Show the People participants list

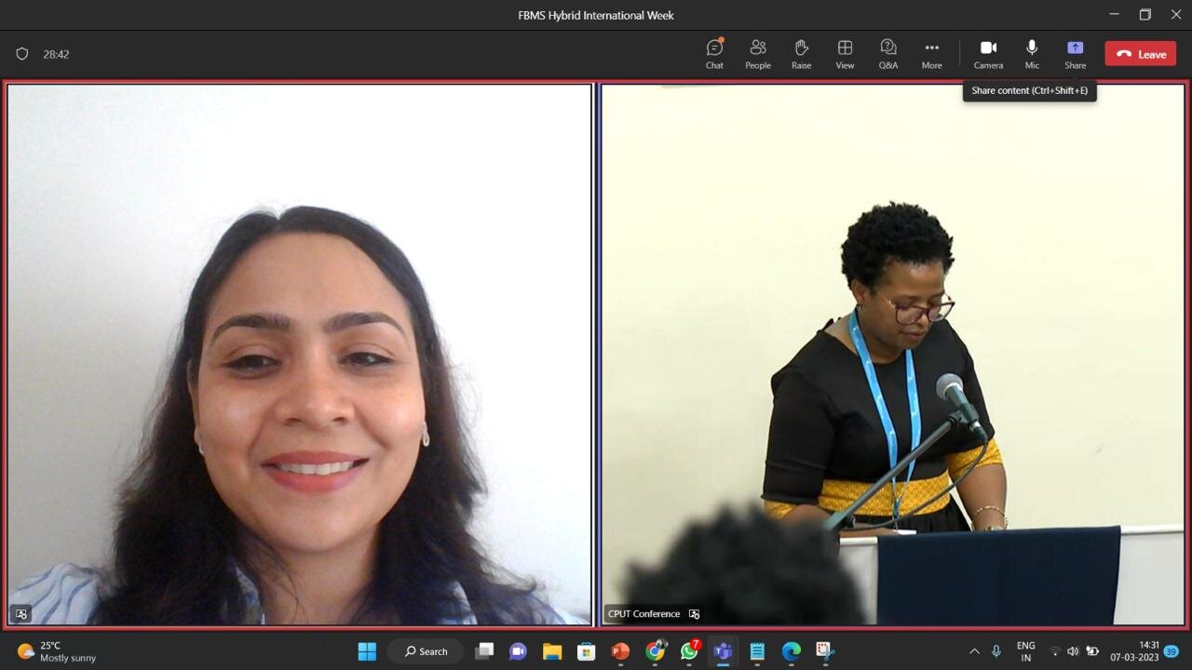pos(757,53)
